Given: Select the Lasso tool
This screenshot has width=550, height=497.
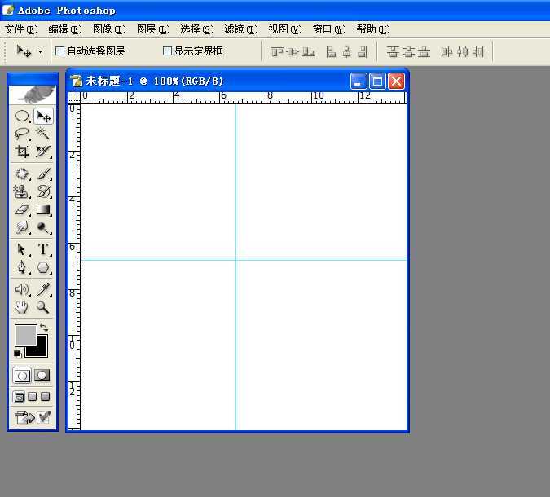Looking at the screenshot, I should [23, 134].
